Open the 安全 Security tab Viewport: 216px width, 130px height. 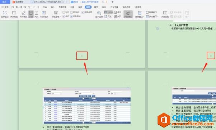click(104, 7)
